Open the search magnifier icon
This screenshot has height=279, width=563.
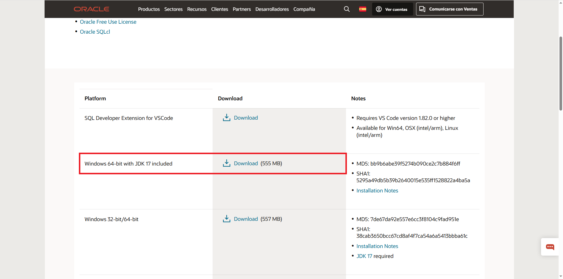(347, 9)
